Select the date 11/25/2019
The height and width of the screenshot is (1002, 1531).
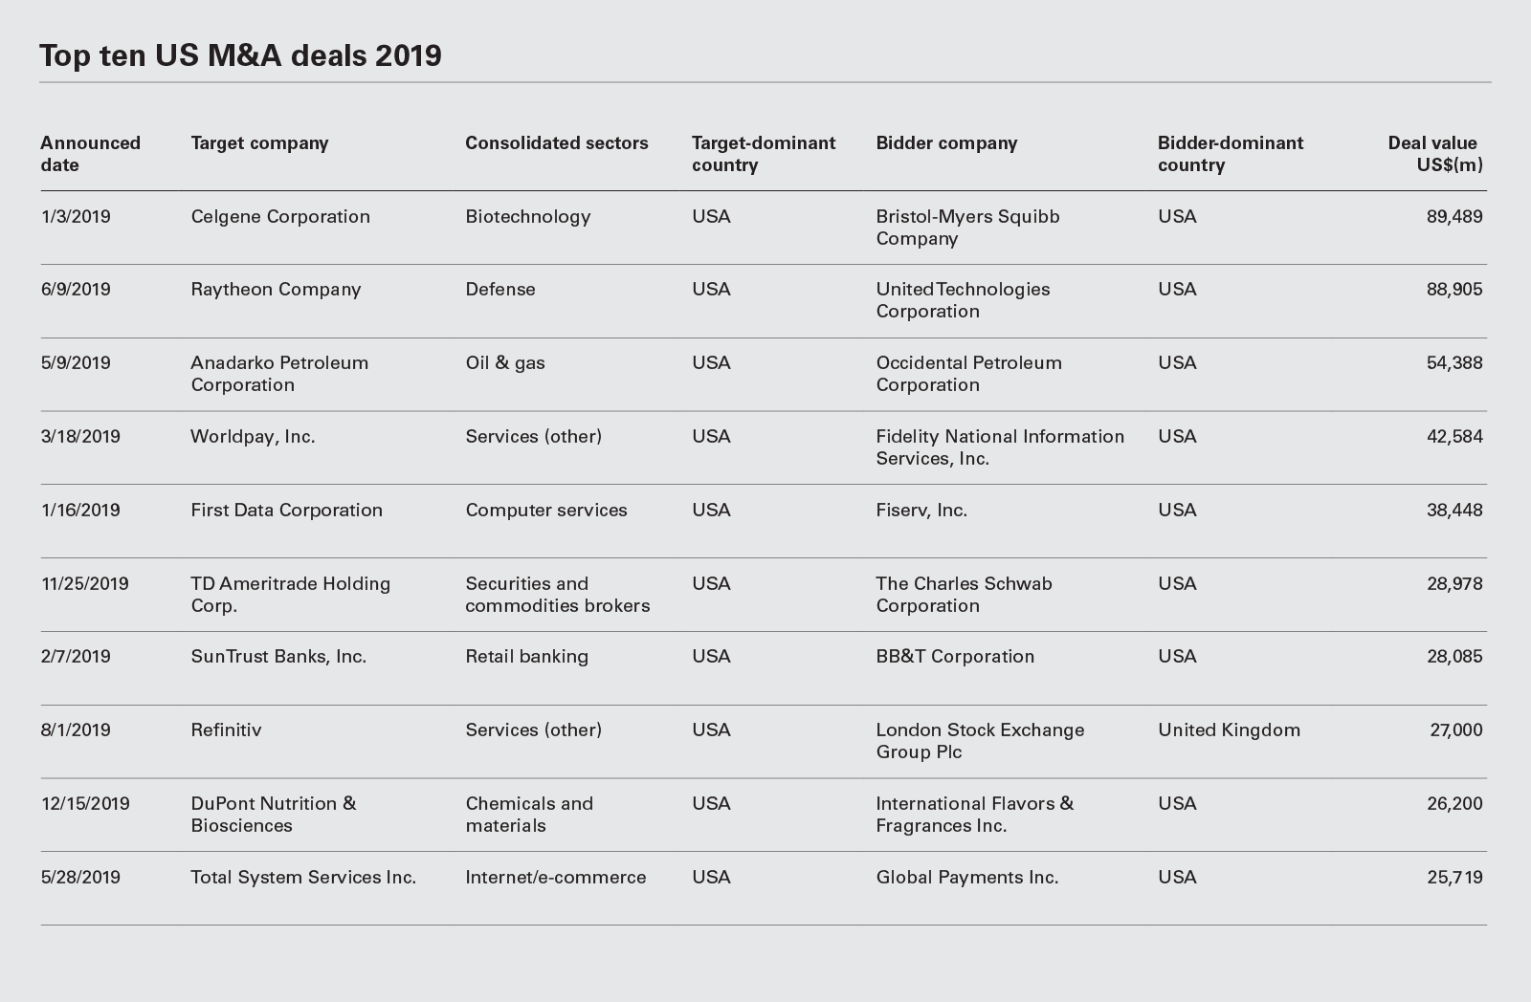84,584
